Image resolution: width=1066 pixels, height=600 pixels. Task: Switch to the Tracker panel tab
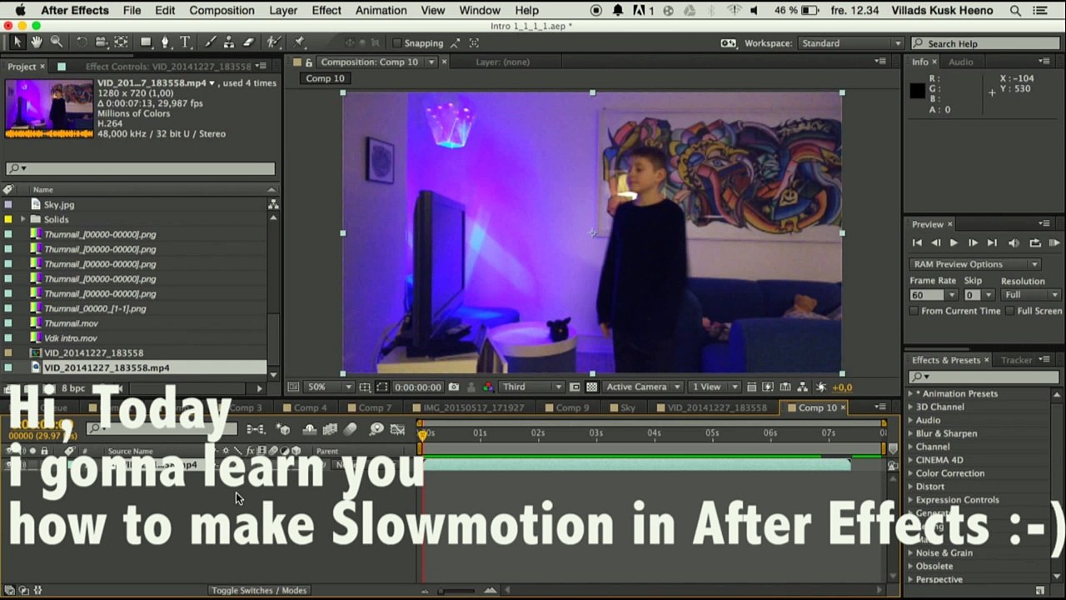(1016, 360)
